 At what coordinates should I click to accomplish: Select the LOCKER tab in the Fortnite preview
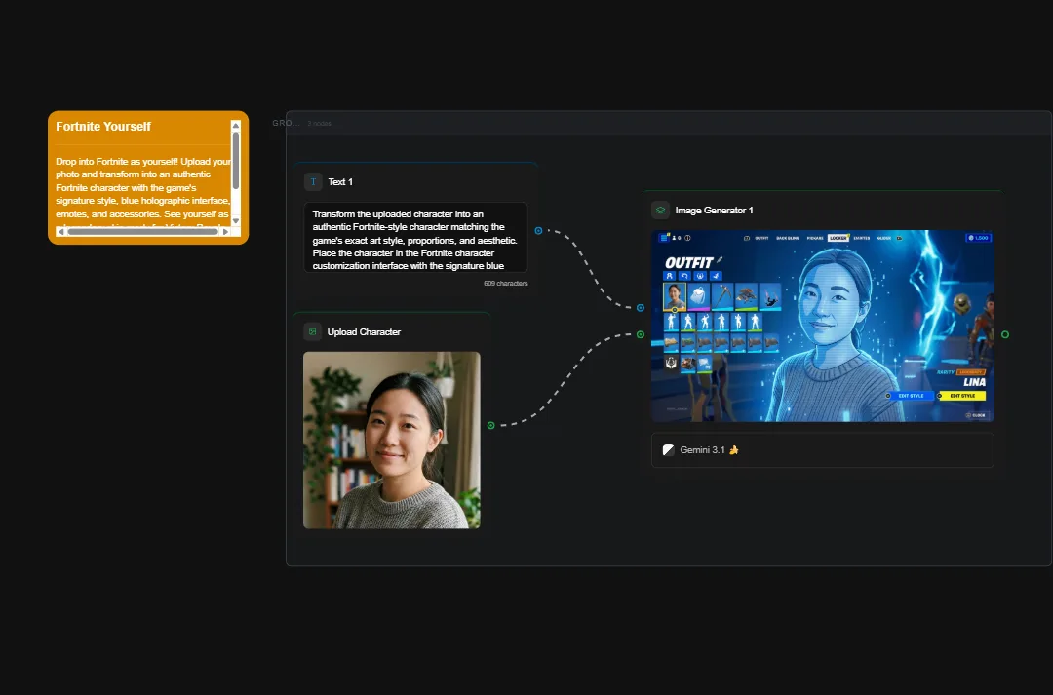[x=838, y=238]
